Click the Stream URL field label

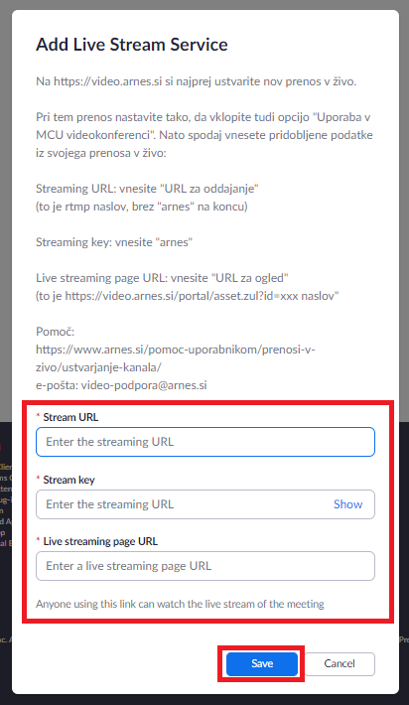pyautogui.click(x=70, y=417)
